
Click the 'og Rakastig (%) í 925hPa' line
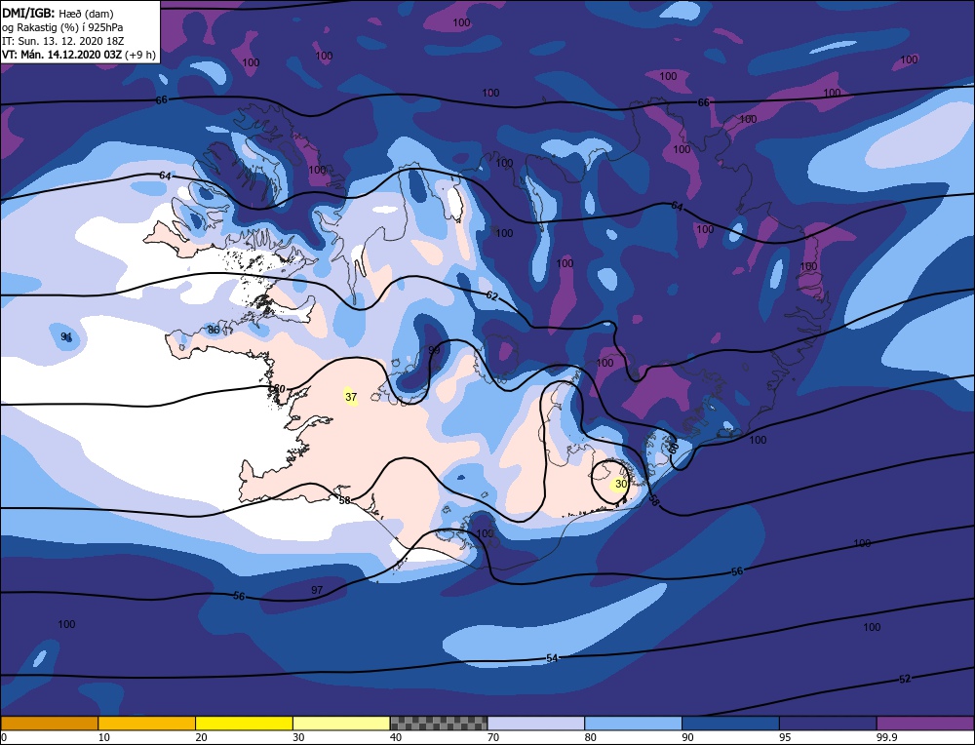(62, 27)
